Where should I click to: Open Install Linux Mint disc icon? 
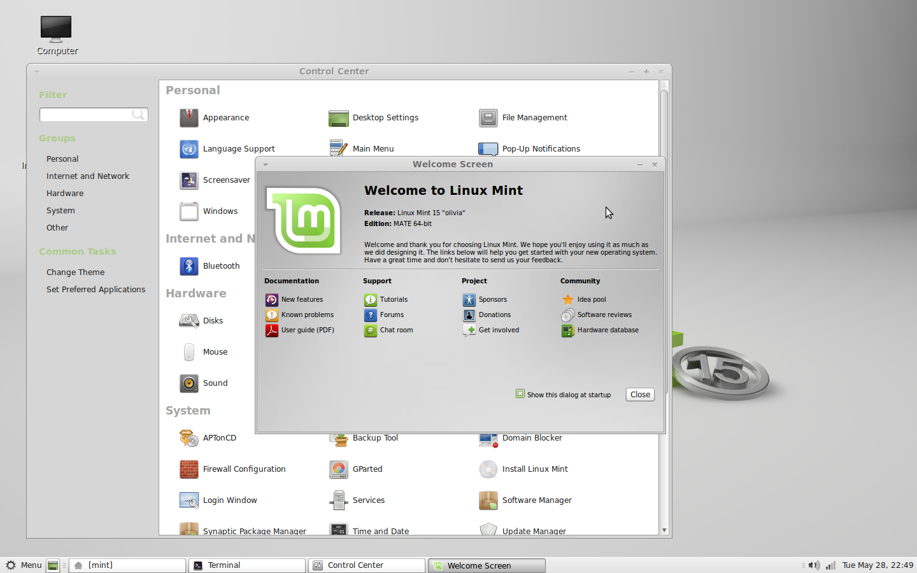point(488,469)
